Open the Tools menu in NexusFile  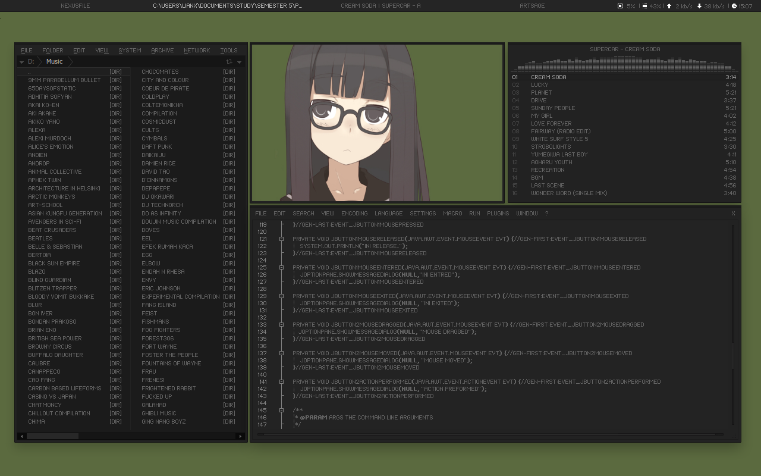pyautogui.click(x=229, y=51)
